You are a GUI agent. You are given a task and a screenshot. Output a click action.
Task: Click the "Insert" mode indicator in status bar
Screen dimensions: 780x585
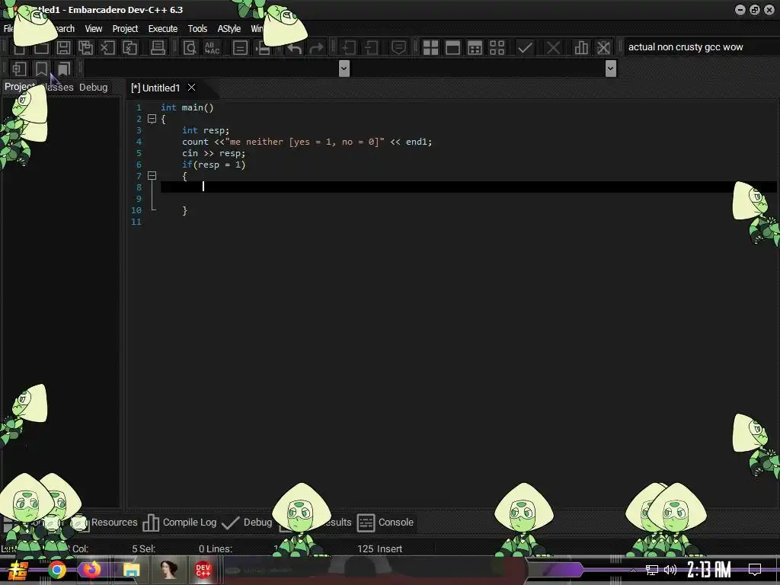[x=389, y=548]
